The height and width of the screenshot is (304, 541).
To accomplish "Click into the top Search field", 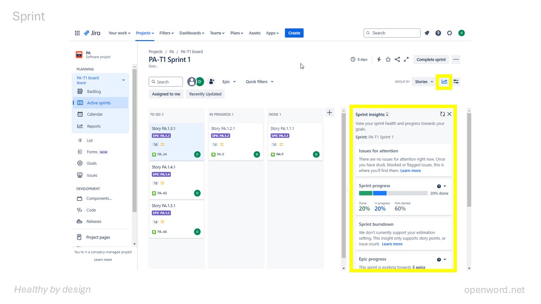I will coord(392,33).
